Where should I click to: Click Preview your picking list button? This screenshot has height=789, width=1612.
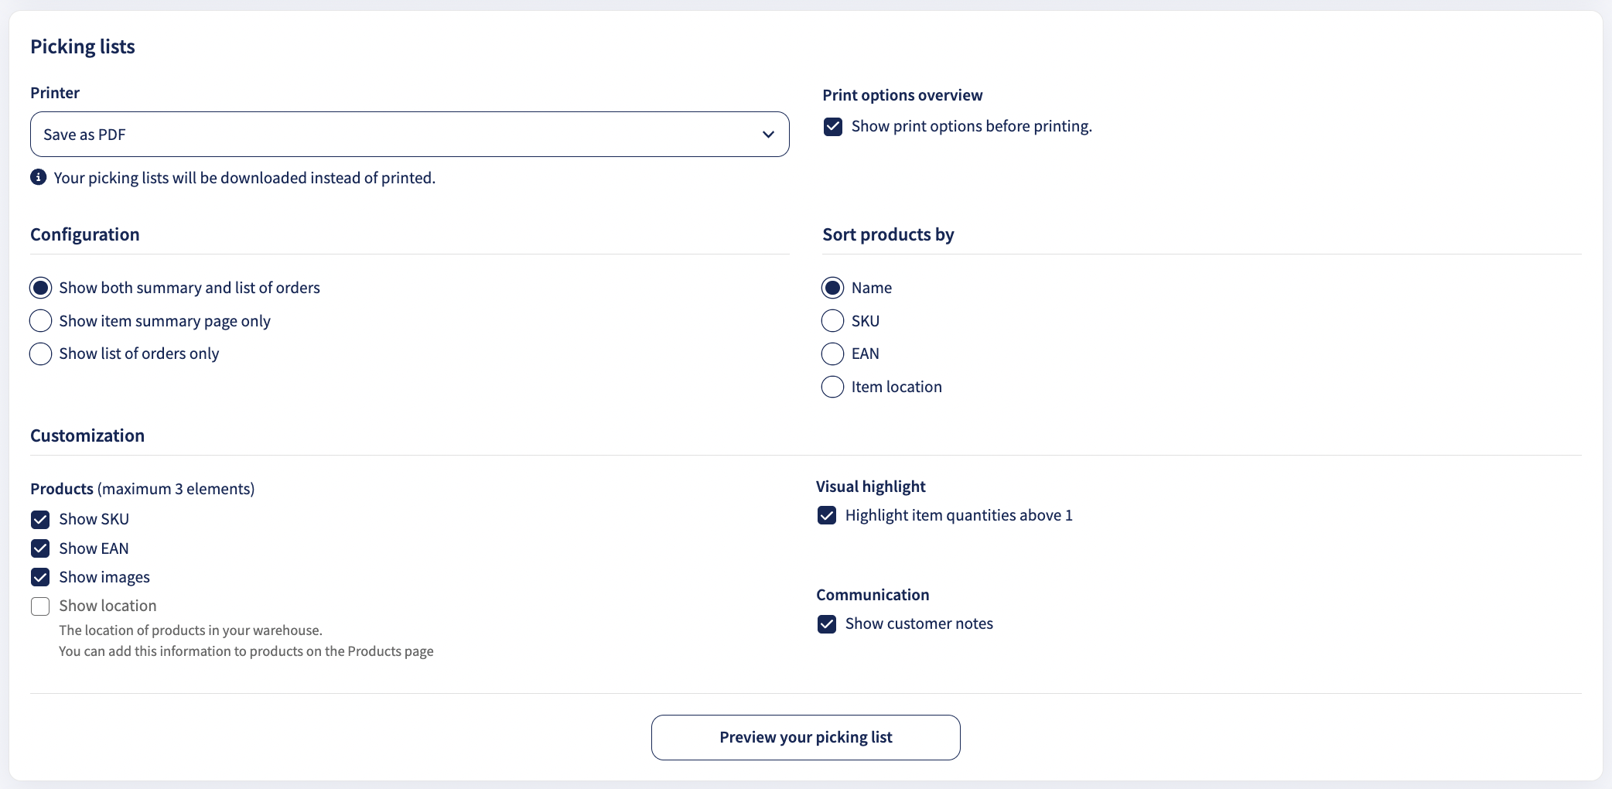[x=806, y=737]
